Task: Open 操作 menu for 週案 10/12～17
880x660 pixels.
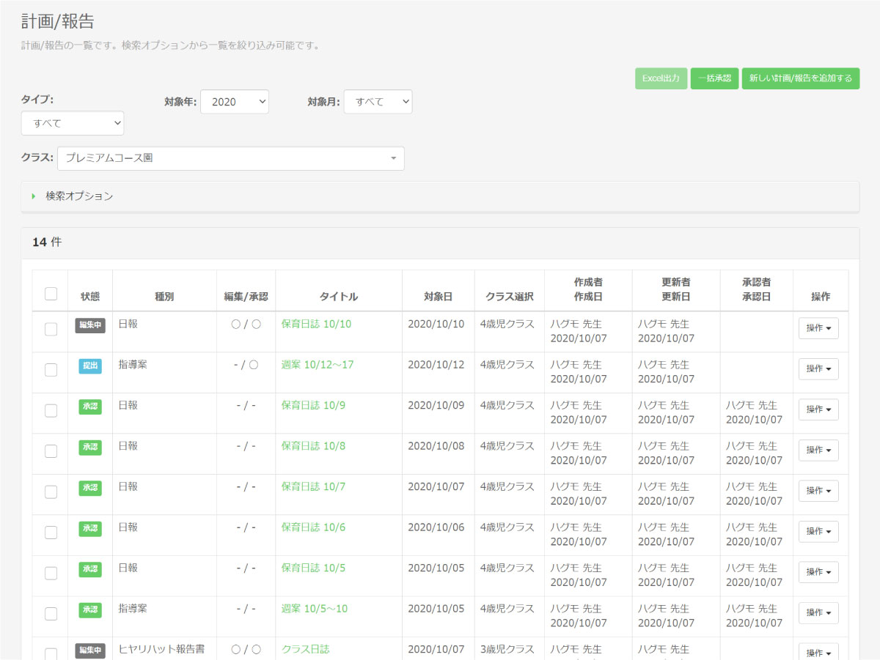Action: tap(818, 369)
